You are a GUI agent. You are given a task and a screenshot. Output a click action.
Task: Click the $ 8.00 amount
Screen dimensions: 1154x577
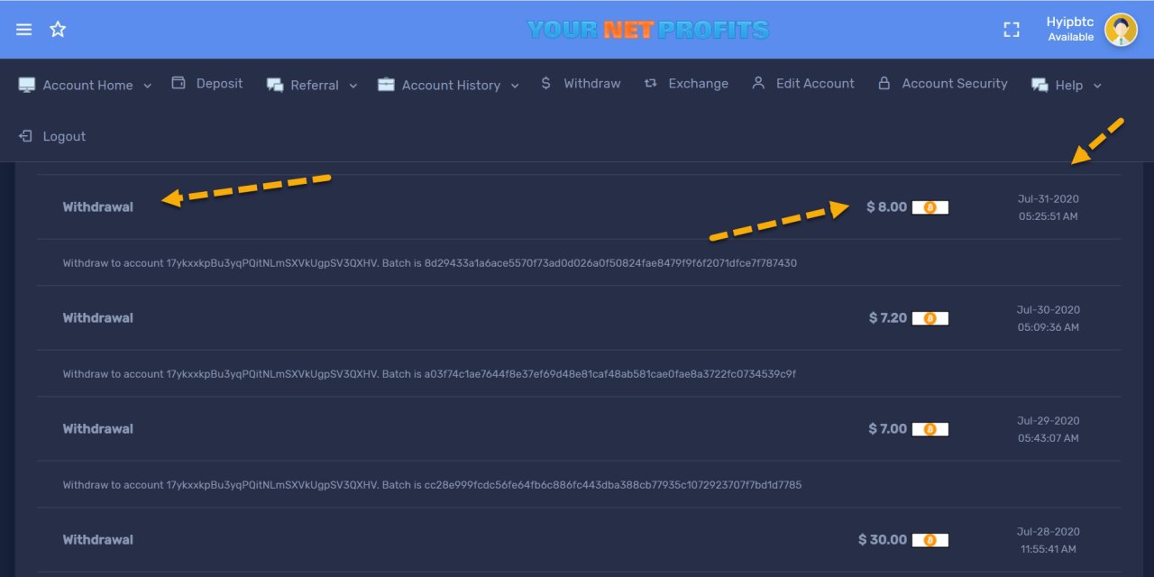pyautogui.click(x=886, y=206)
